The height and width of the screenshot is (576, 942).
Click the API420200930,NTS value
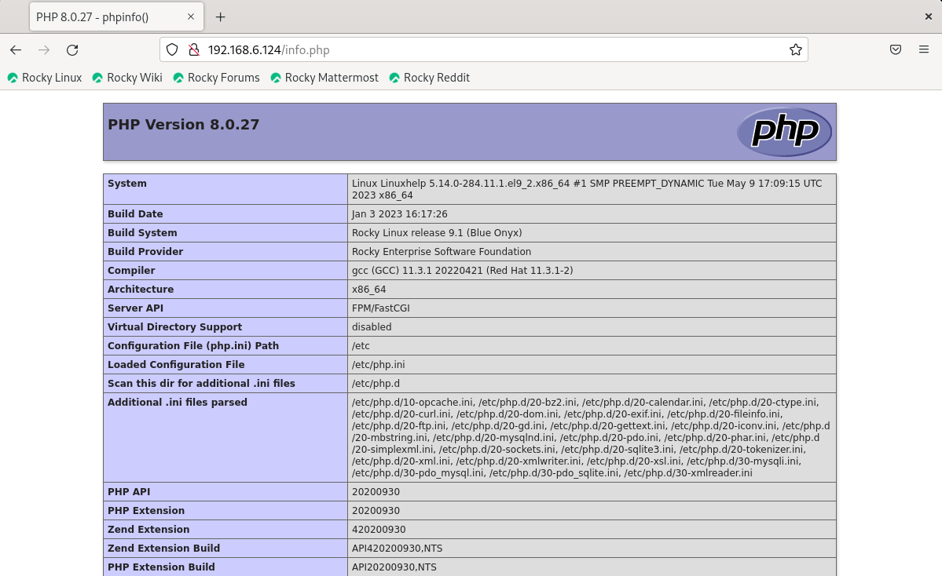coord(397,548)
